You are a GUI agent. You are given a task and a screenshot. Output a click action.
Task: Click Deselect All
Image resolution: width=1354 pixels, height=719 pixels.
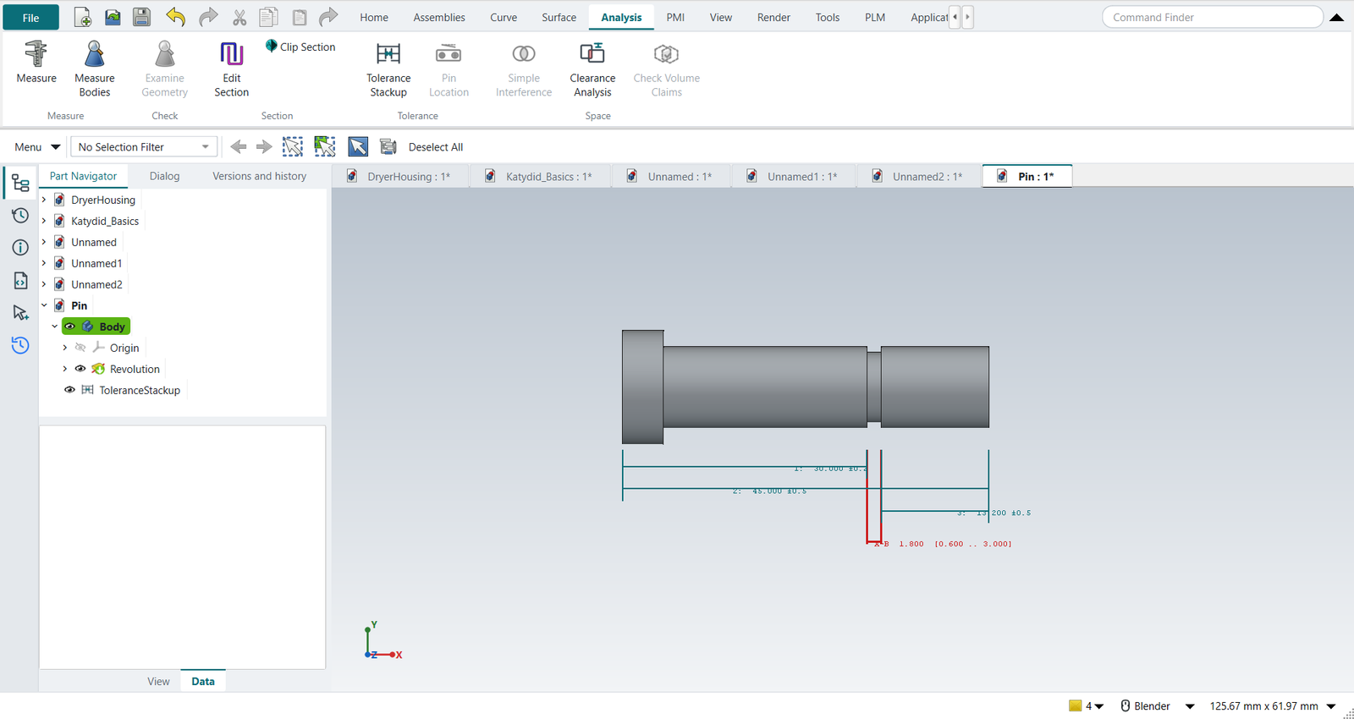pos(436,147)
